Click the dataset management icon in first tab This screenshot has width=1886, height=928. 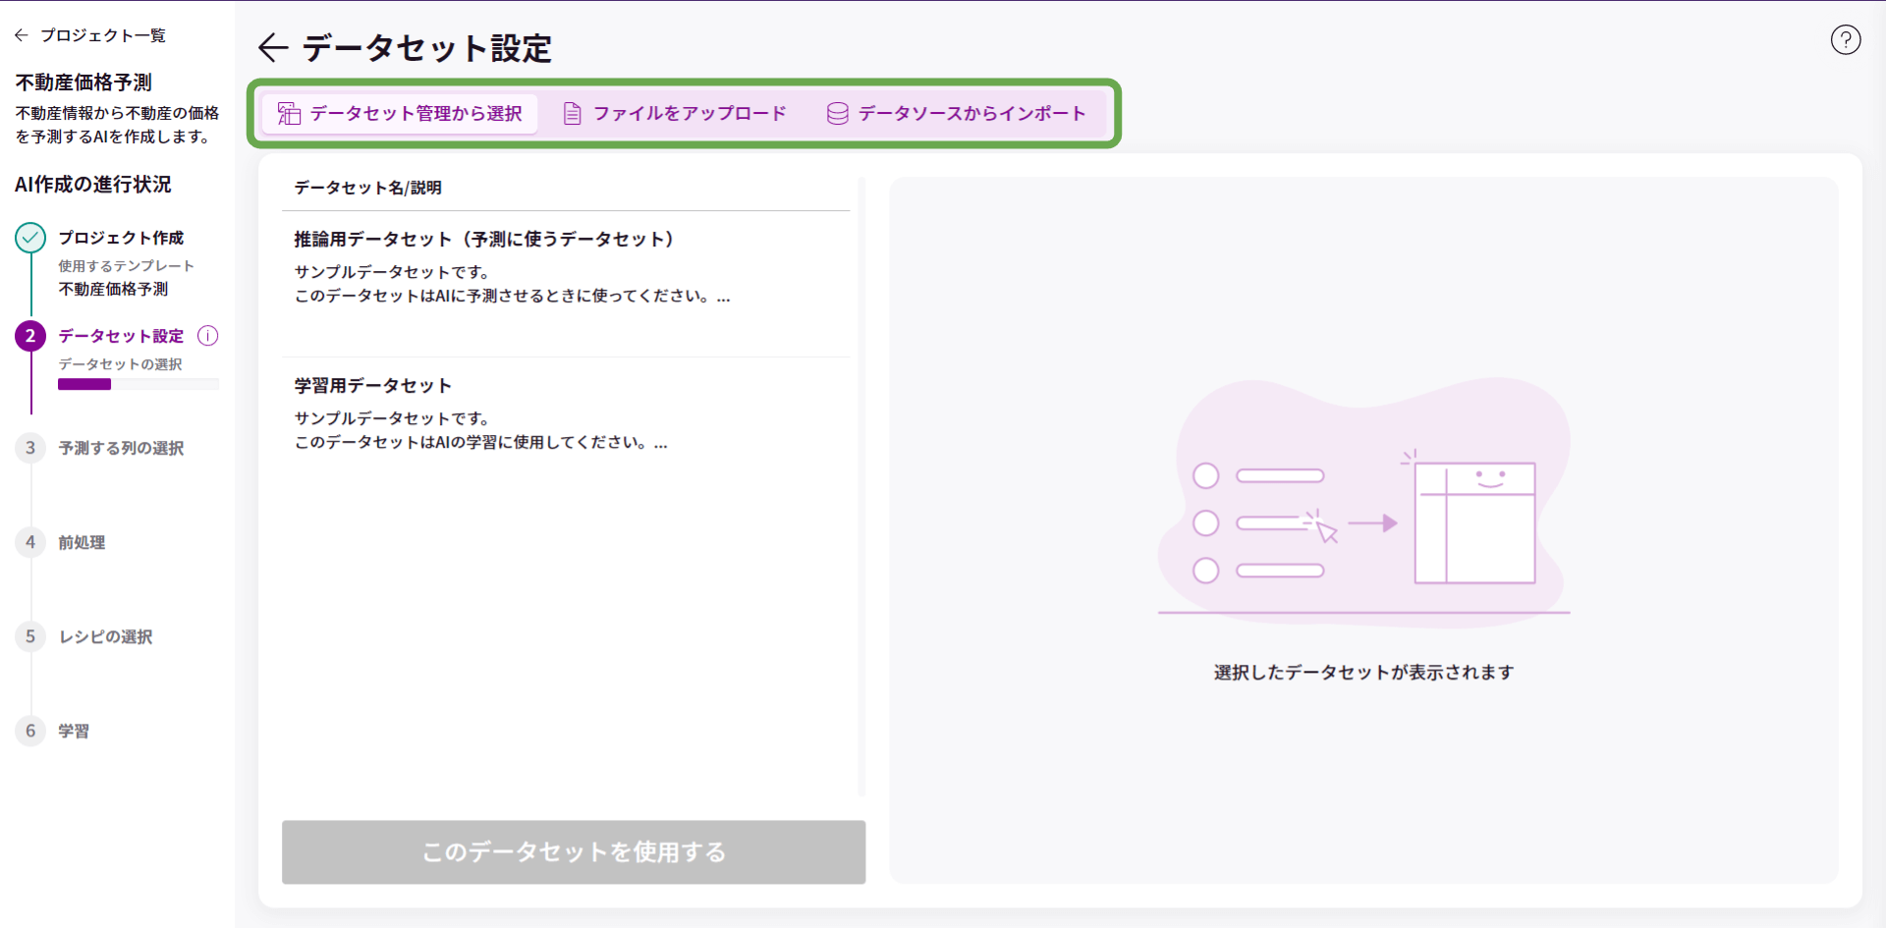point(289,114)
